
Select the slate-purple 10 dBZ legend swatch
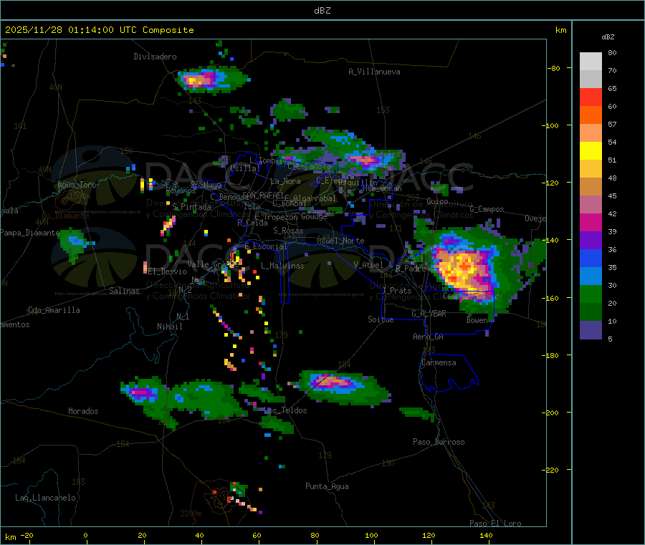pyautogui.click(x=591, y=330)
